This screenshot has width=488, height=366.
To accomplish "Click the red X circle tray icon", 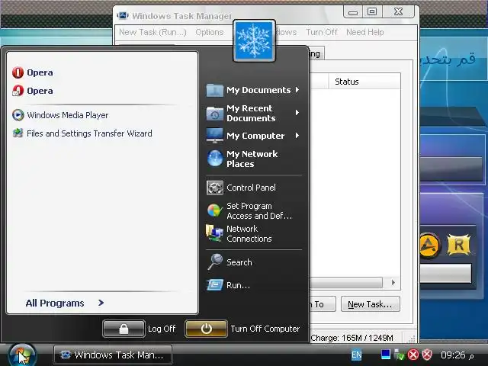I will tap(413, 355).
